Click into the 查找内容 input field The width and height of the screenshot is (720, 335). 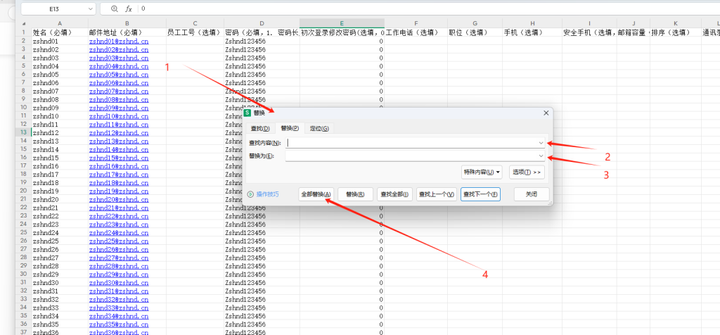pyautogui.click(x=410, y=142)
